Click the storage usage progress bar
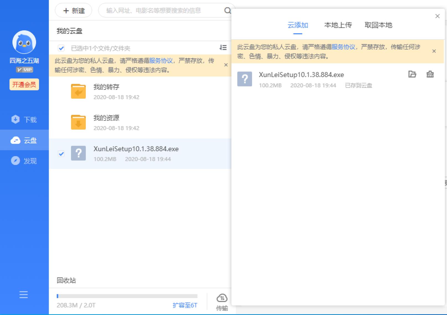The height and width of the screenshot is (315, 447). click(x=127, y=296)
